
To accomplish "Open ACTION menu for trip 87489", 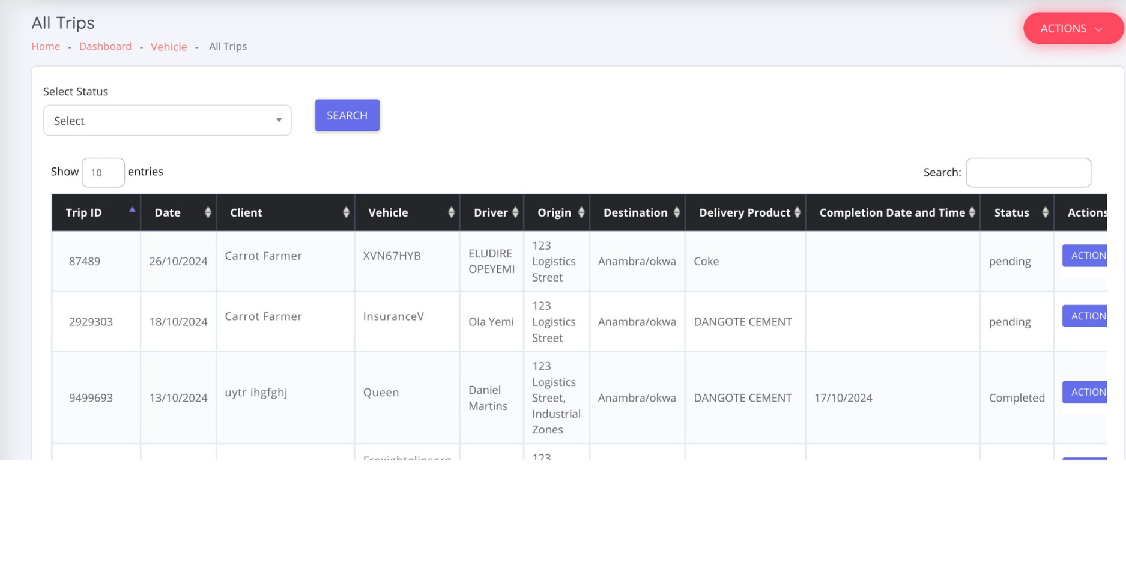I will [x=1085, y=256].
